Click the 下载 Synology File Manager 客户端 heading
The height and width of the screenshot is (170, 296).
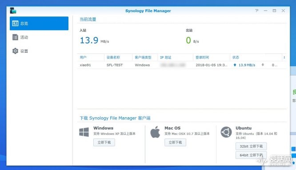click(x=115, y=118)
